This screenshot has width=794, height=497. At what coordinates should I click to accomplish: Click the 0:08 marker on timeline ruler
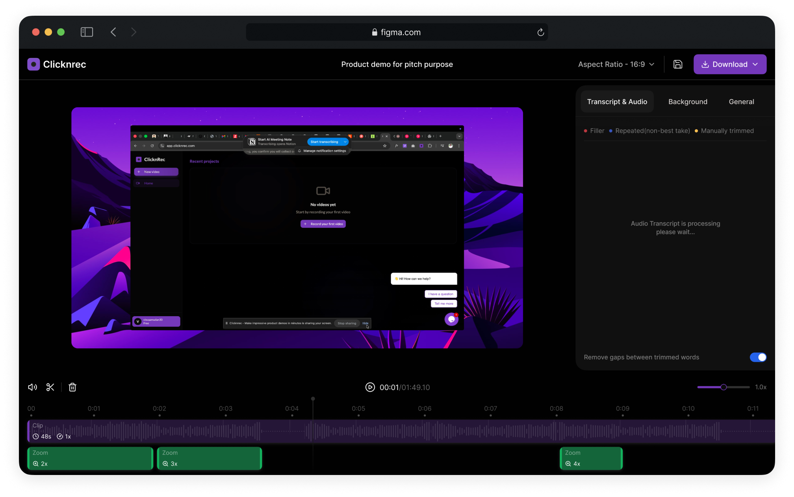(x=556, y=409)
